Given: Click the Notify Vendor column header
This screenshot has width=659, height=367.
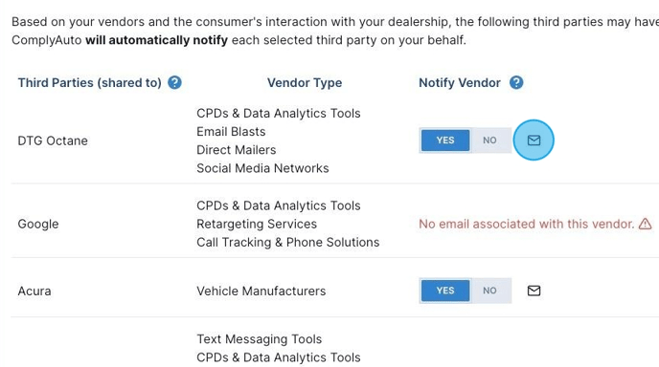Looking at the screenshot, I should point(460,82).
